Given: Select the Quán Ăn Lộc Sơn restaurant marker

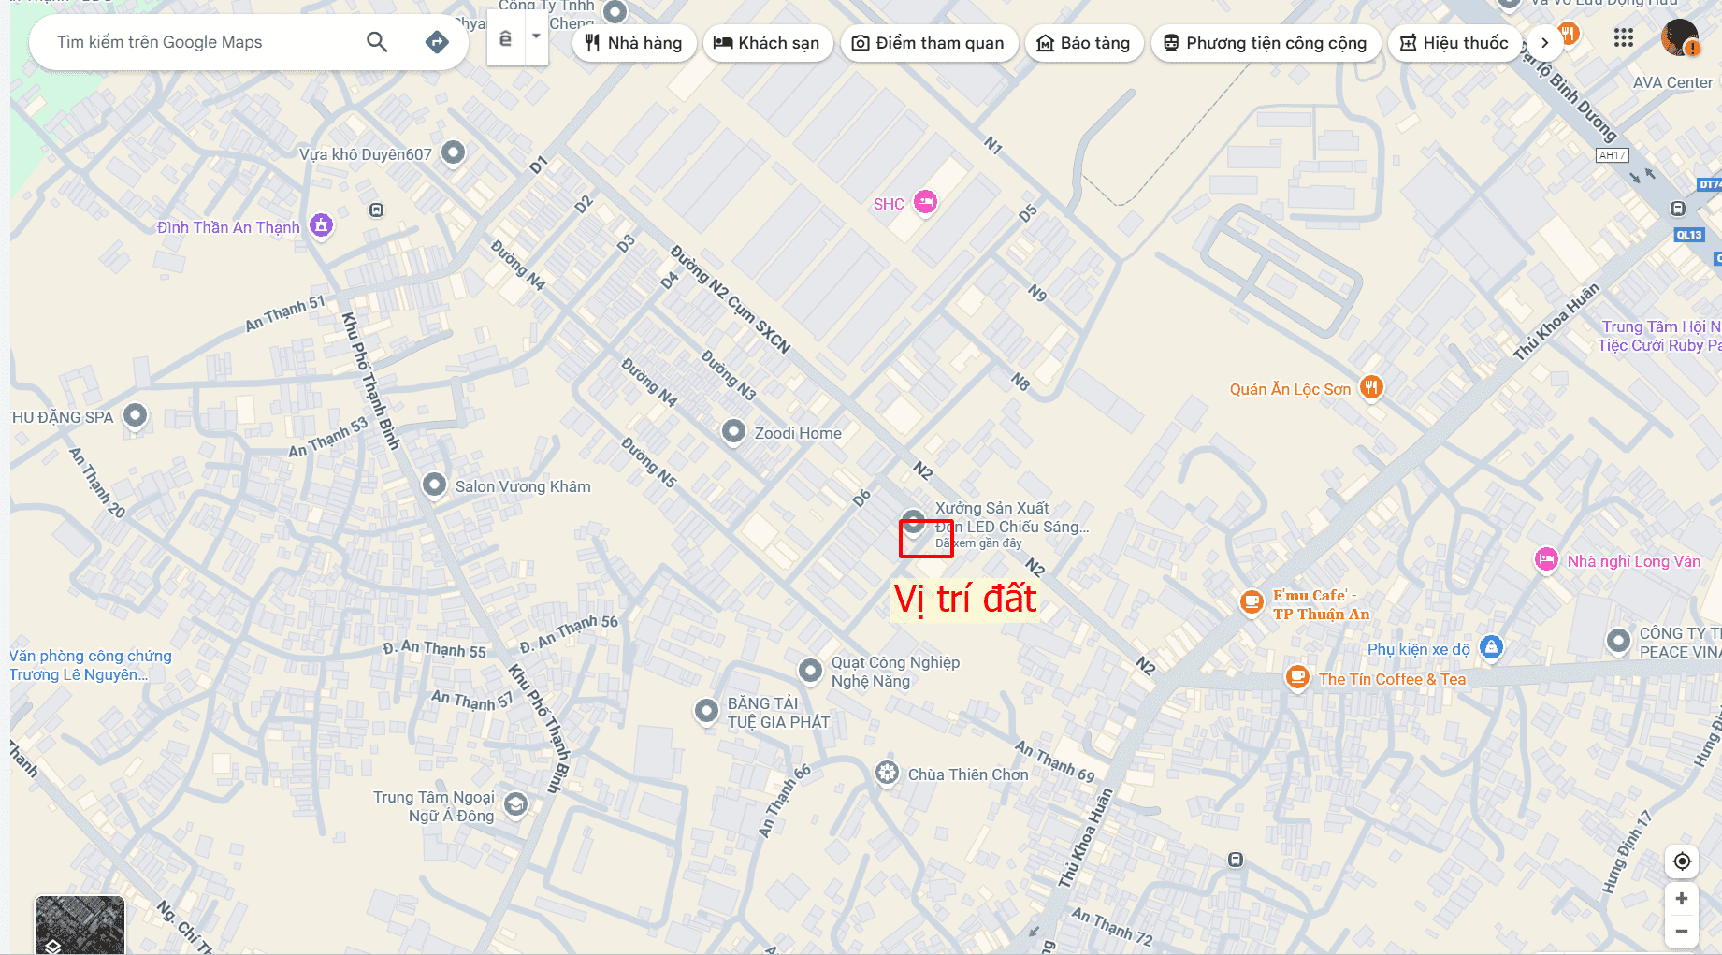Looking at the screenshot, I should (1371, 387).
